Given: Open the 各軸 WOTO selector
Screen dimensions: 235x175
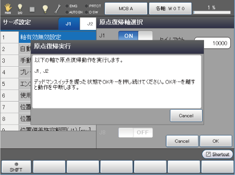Looking at the screenshot, I should point(170,8).
